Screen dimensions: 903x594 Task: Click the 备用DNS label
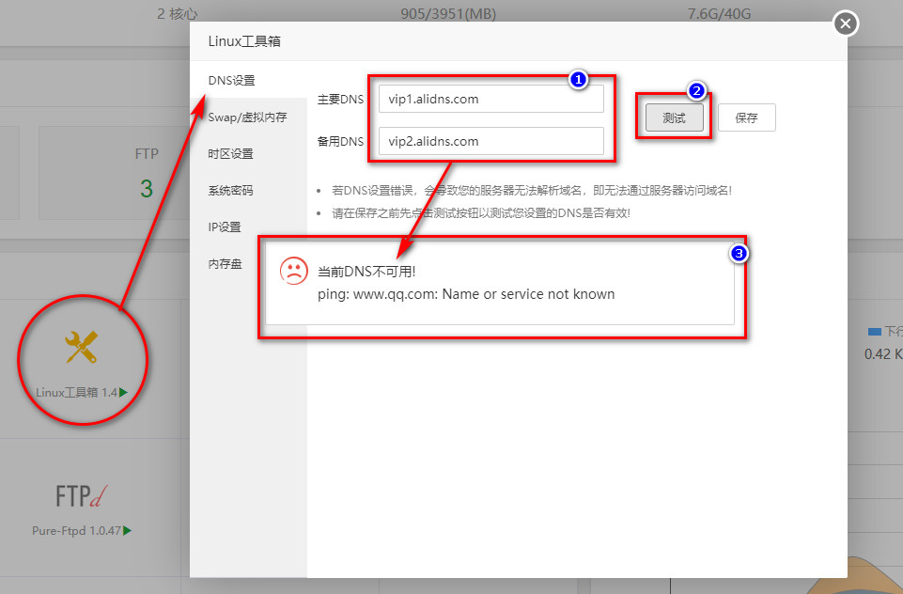point(340,141)
